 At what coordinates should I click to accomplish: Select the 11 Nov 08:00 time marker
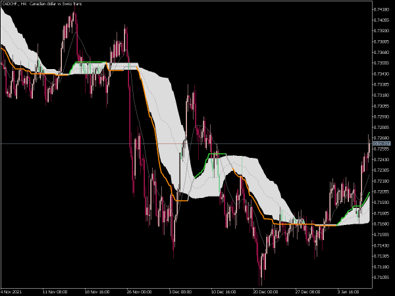[55, 290]
